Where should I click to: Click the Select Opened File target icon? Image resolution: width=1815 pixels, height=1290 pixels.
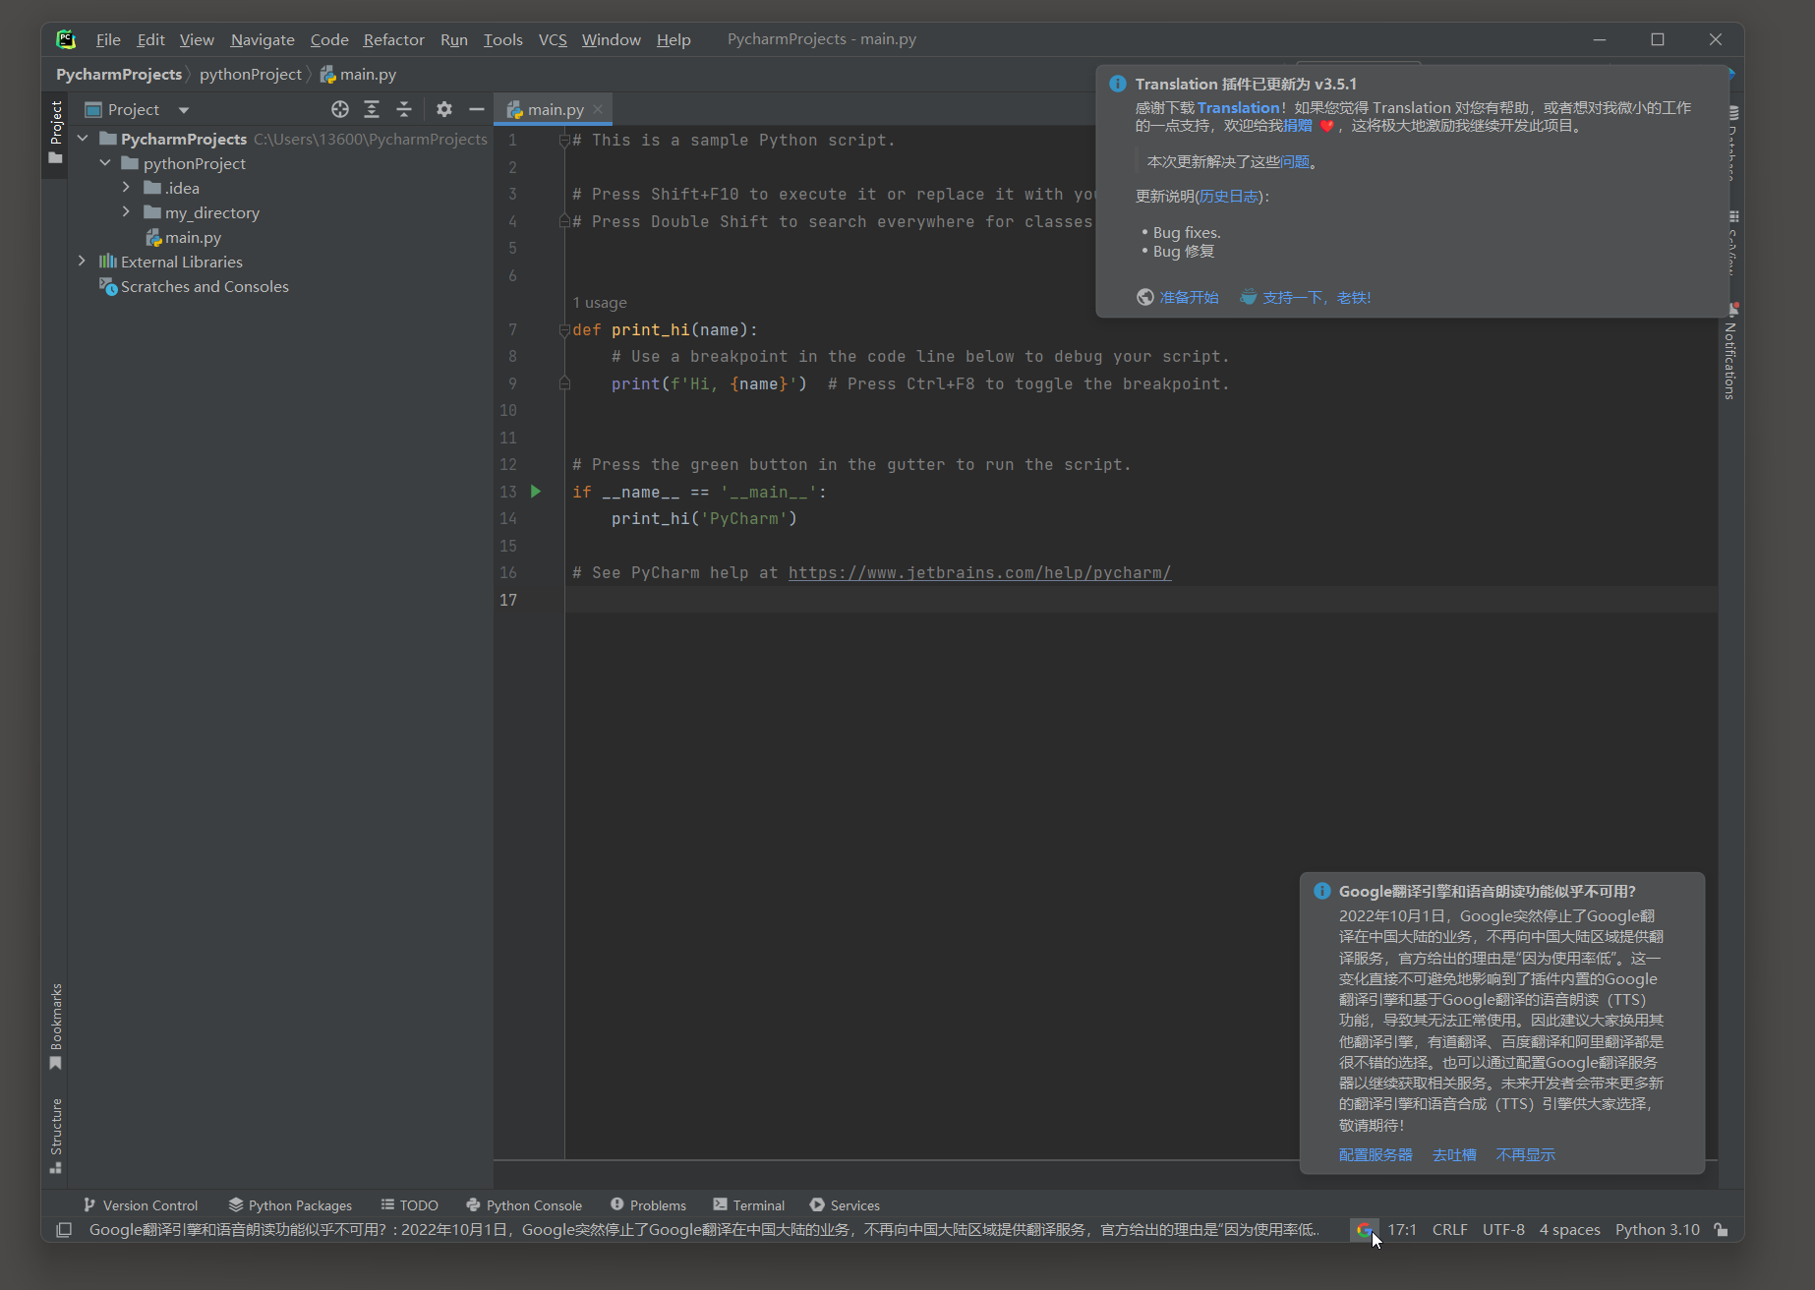[x=340, y=109]
